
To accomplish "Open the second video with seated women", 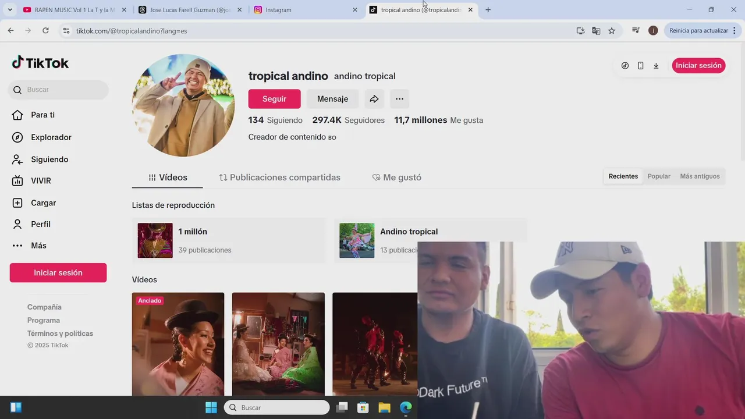I will coord(278,344).
